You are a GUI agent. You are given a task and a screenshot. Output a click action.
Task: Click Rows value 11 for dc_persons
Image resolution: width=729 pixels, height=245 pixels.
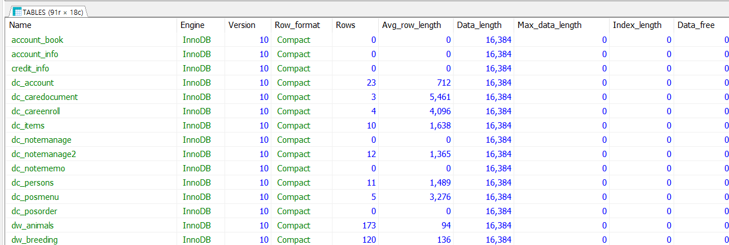[371, 183]
